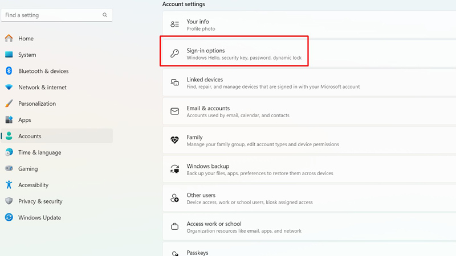The height and width of the screenshot is (256, 456).
Task: Click the Account settings heading
Action: pyautogui.click(x=184, y=4)
